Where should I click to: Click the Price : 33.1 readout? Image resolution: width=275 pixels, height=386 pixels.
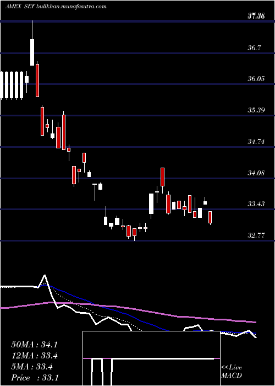click(x=35, y=378)
